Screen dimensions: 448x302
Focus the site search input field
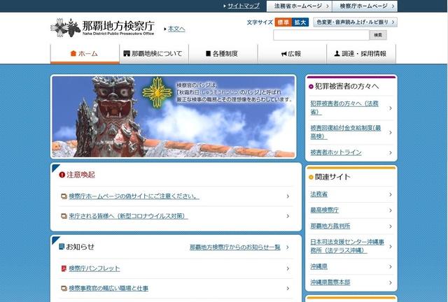point(321,35)
